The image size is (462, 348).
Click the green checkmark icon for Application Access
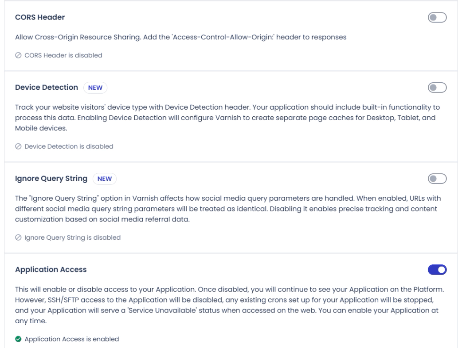[18, 339]
